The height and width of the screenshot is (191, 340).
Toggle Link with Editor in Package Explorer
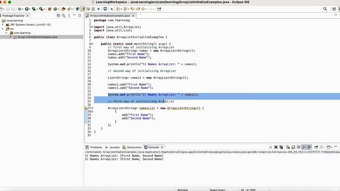point(64,15)
